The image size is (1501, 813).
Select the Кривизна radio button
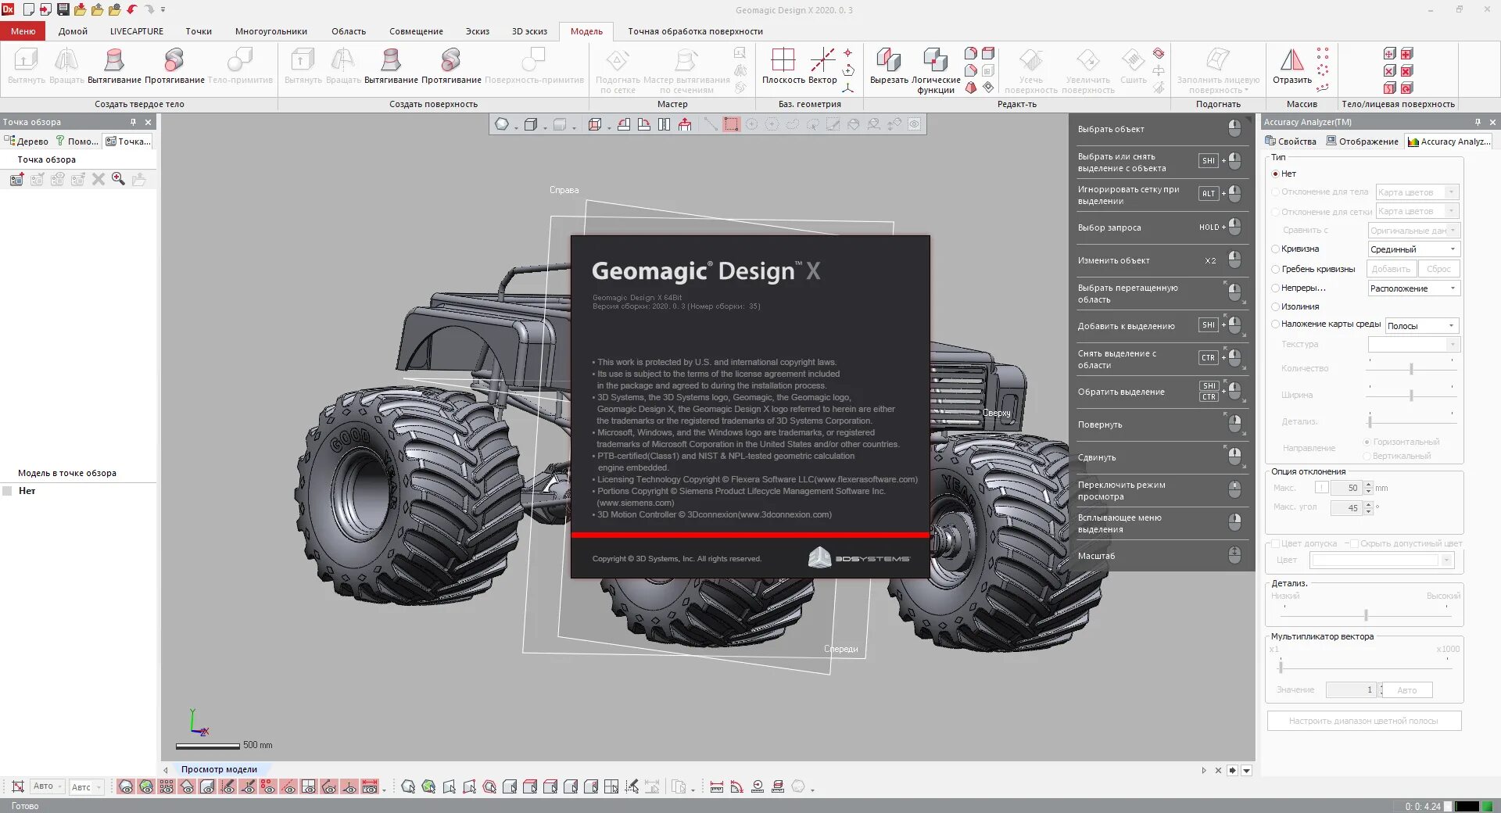(x=1275, y=249)
